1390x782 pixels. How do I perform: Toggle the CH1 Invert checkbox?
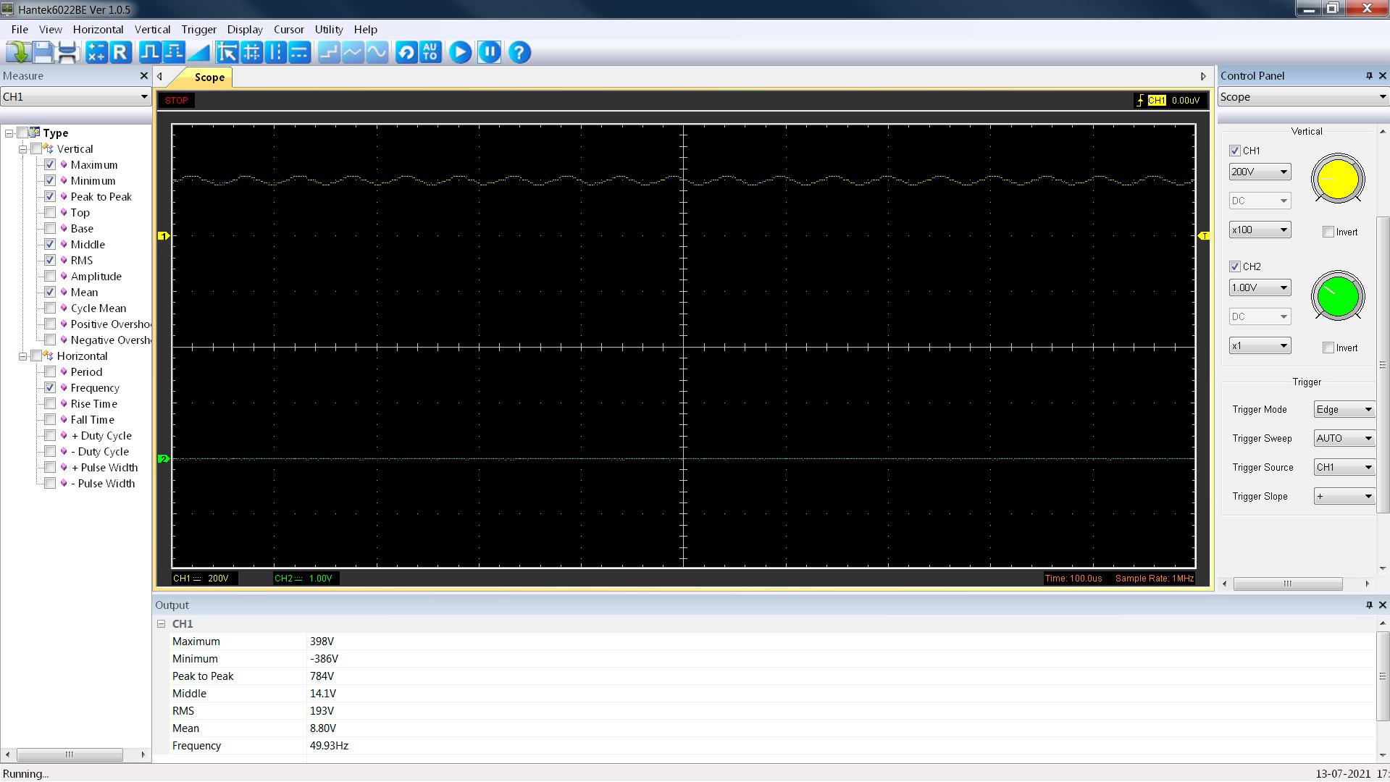tap(1328, 232)
